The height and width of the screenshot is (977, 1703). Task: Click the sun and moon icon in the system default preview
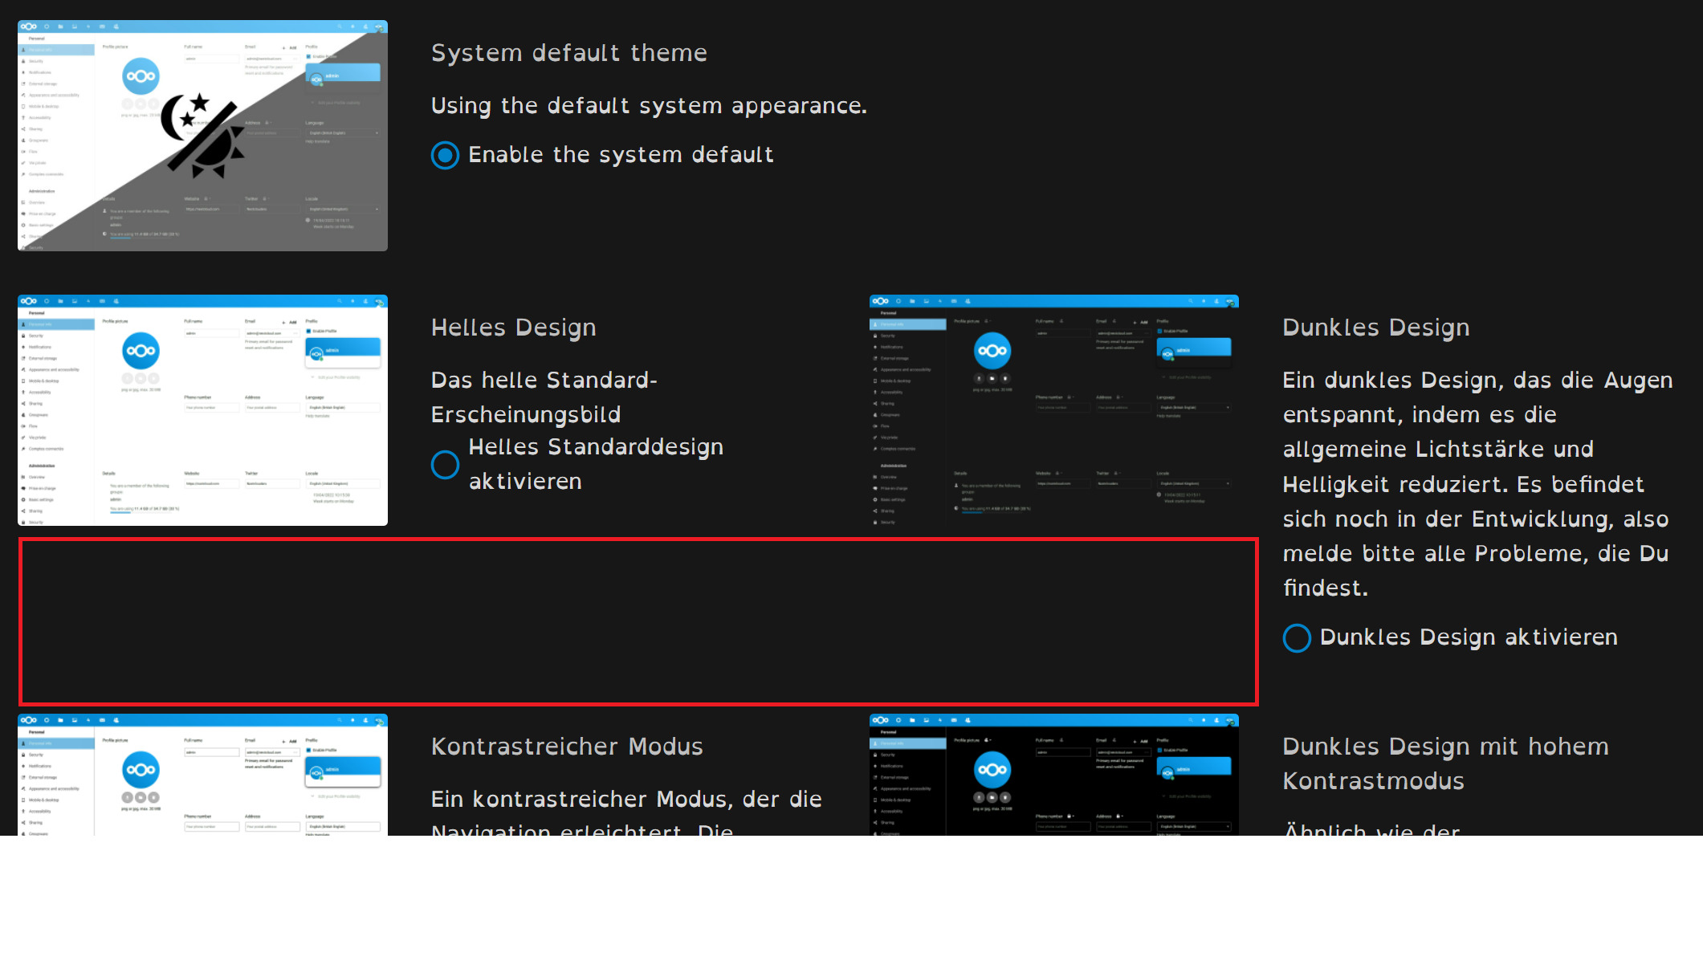[x=204, y=135]
